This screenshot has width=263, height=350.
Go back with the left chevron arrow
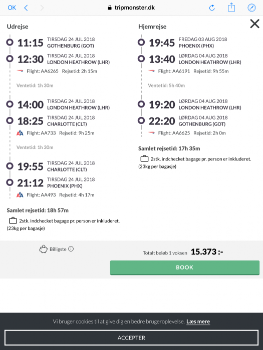tap(26, 8)
